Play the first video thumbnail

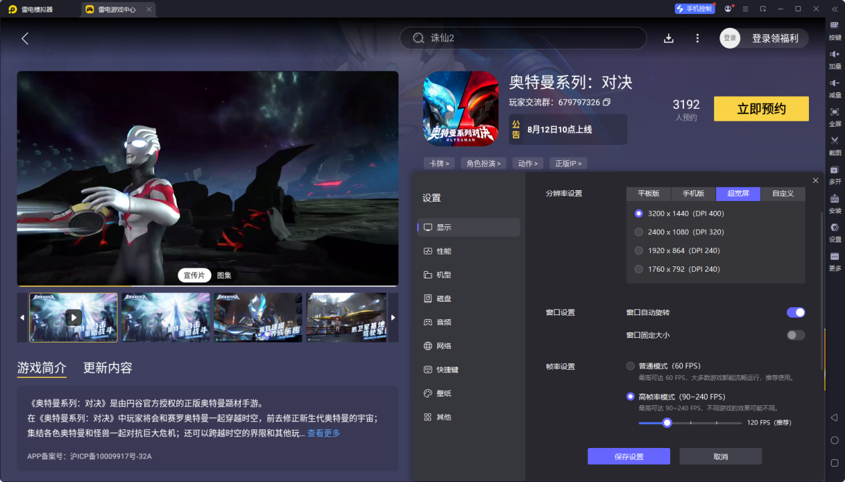pos(73,318)
